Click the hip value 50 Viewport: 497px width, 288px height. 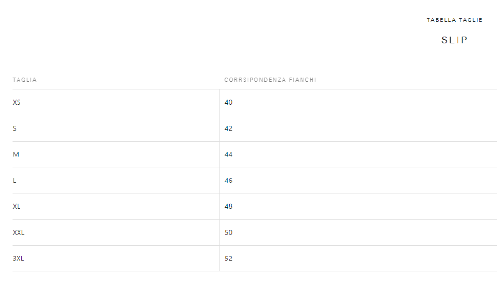(x=229, y=232)
